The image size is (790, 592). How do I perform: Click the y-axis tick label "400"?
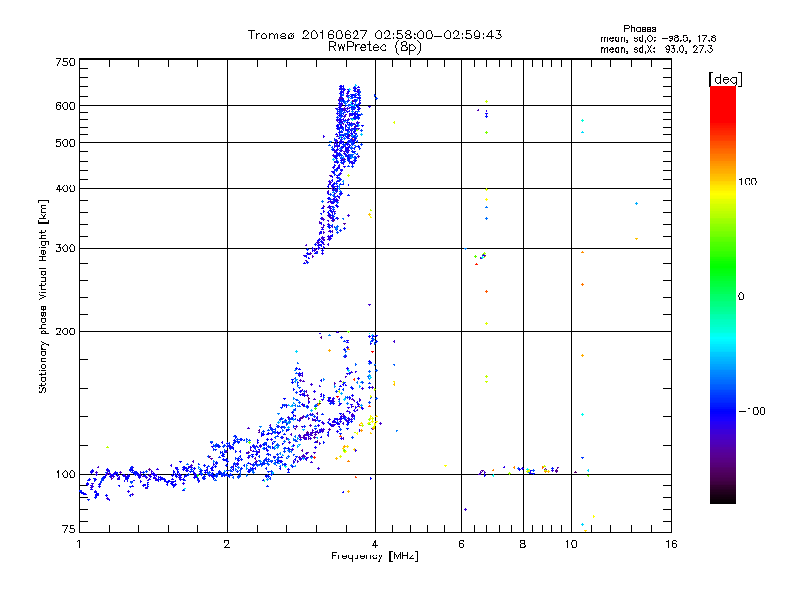(x=65, y=189)
